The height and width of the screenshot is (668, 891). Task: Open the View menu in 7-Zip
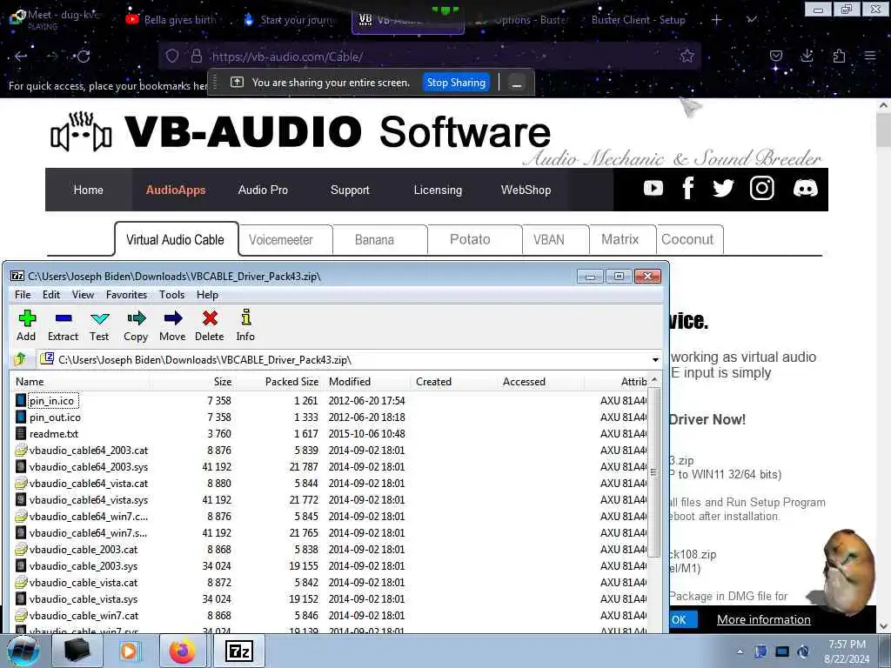point(83,294)
